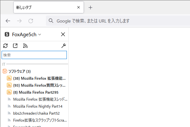190x127 pixels.
Task: Click the open in new tab icon
Action: pyautogui.click(x=15, y=46)
